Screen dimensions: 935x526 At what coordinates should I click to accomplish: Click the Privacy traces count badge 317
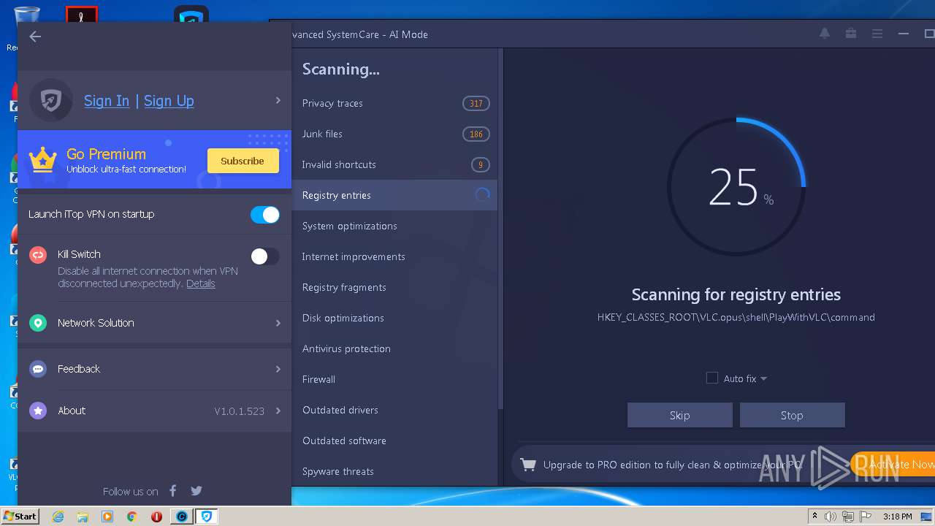476,104
